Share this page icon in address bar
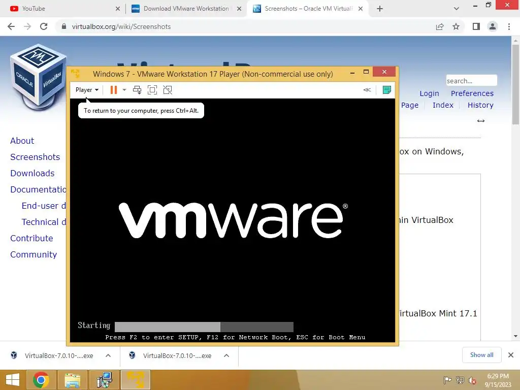Screen dimensions: 520x390 tap(440, 26)
